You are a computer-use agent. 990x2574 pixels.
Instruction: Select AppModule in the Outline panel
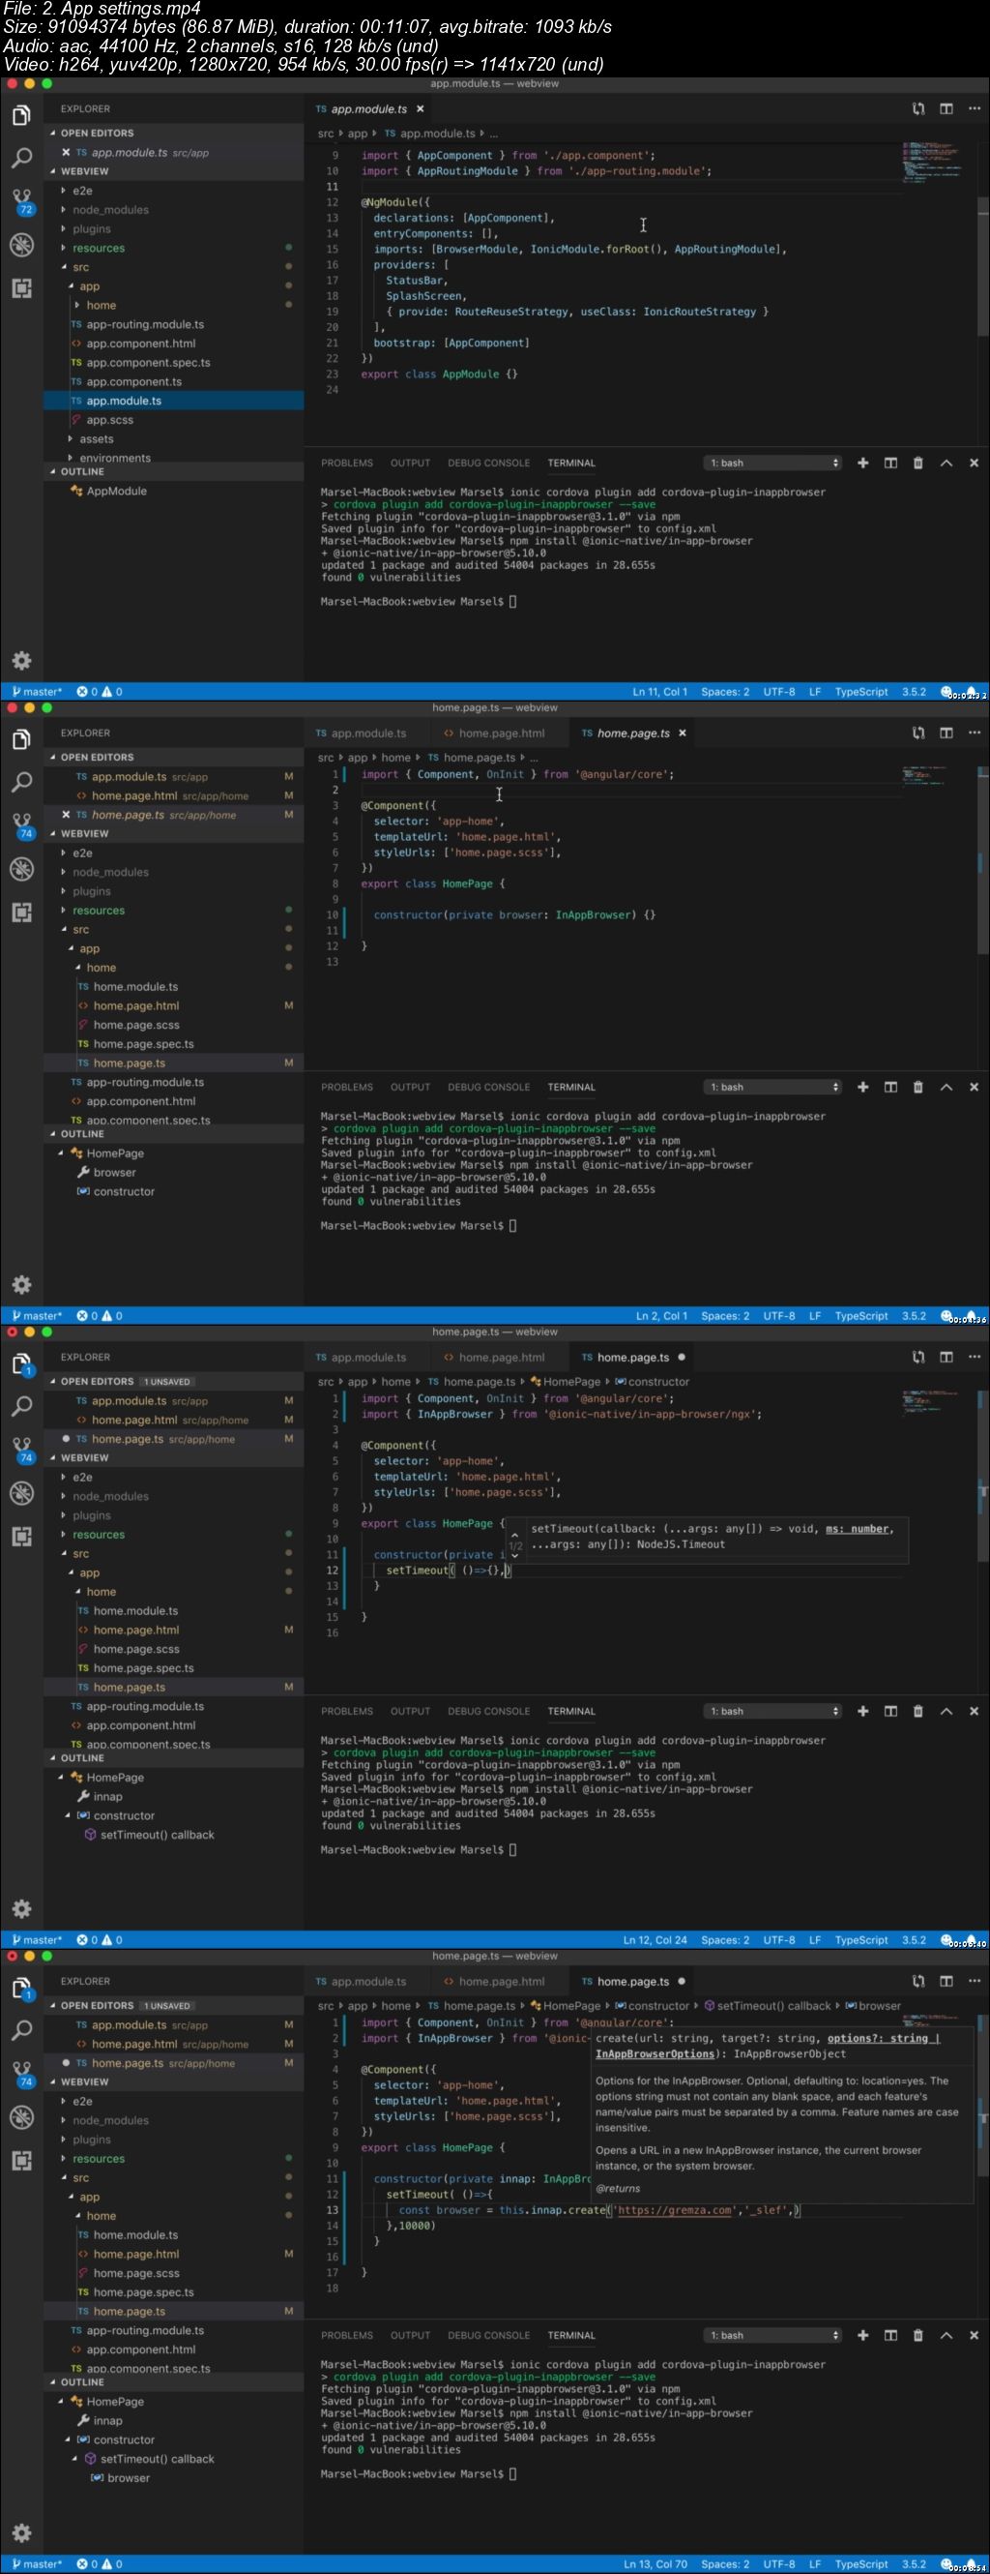pyautogui.click(x=116, y=491)
